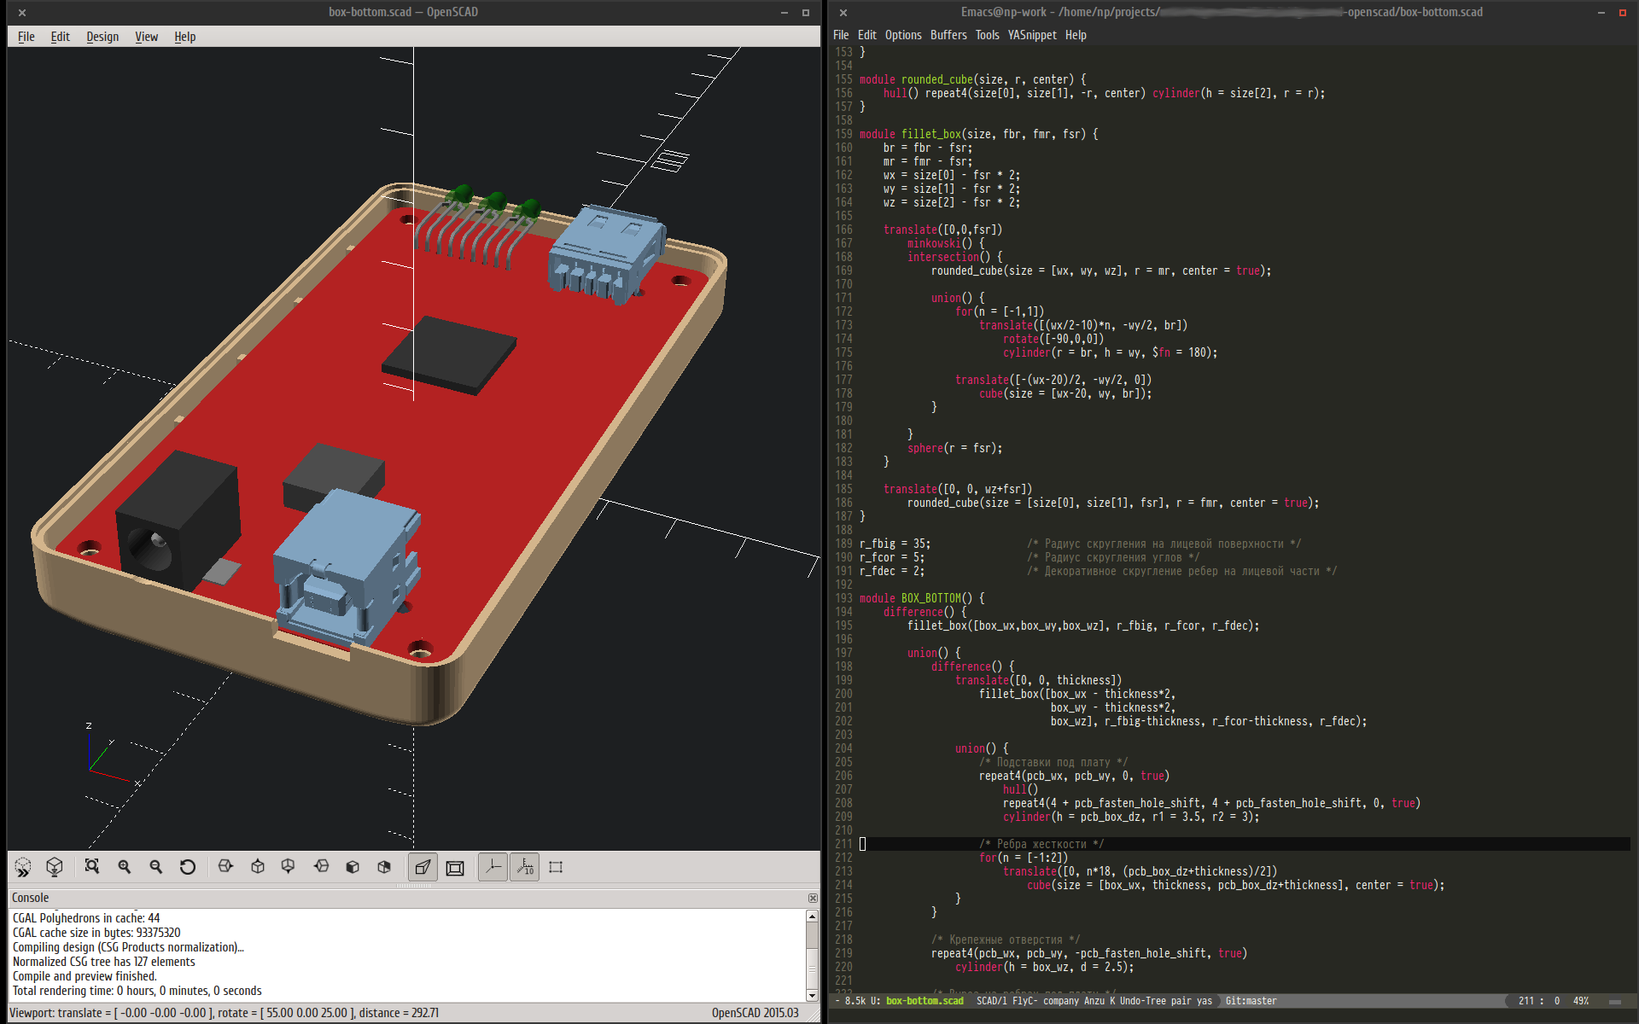Click Console scrollbar up arrow
Screen dimensions: 1639x1024
812,916
